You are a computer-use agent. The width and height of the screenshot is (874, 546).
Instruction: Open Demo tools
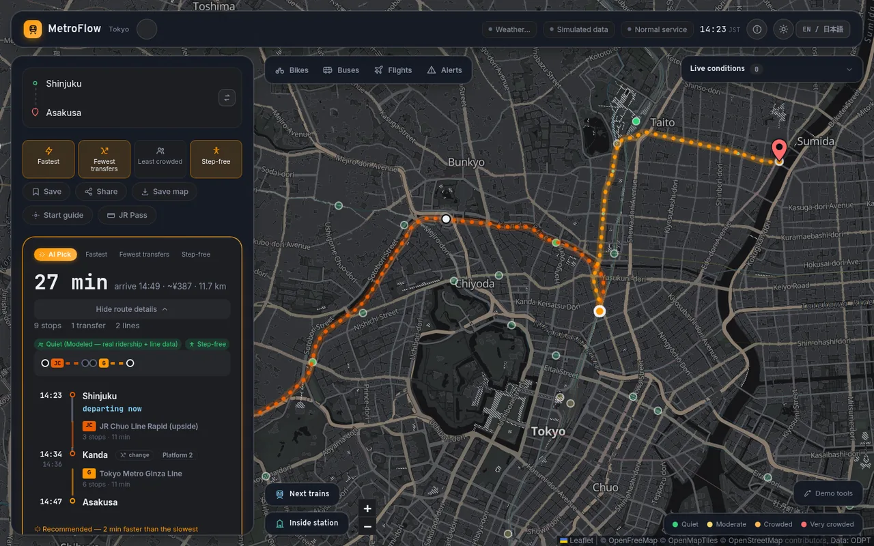pyautogui.click(x=828, y=493)
